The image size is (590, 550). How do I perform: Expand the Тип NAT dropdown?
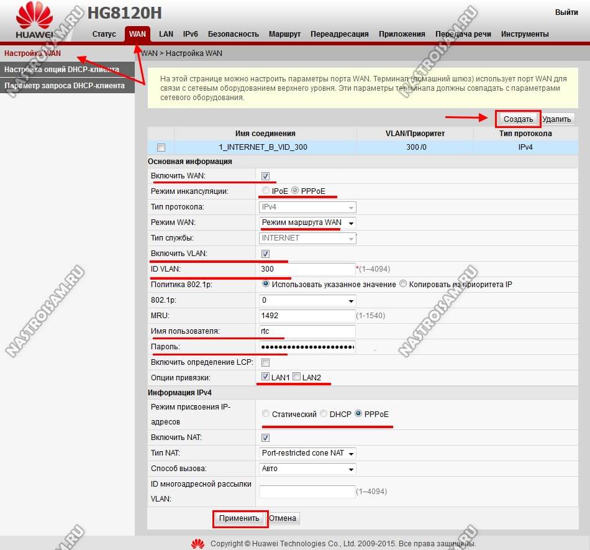tap(307, 453)
